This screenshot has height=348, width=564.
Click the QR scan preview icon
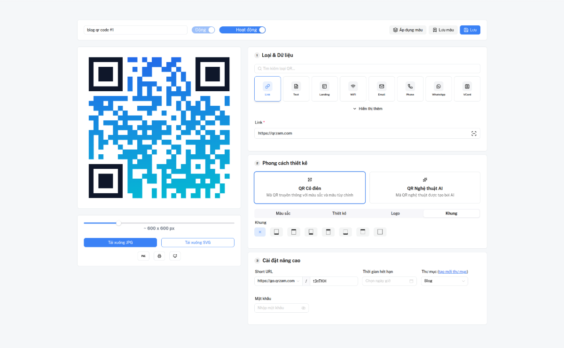click(175, 255)
